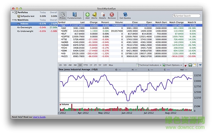Open the Technical Indicators dropdown arrow
The width and height of the screenshot is (213, 134).
click(x=161, y=65)
